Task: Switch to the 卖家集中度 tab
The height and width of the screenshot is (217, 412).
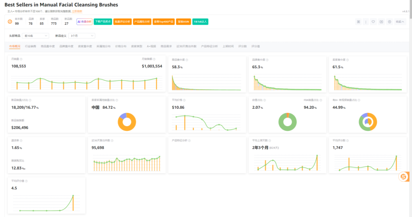Action: pos(85,46)
